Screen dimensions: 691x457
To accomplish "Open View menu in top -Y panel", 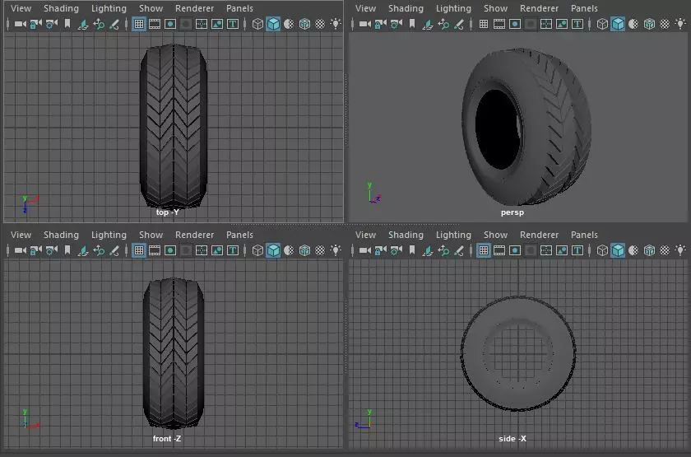I will coord(21,8).
